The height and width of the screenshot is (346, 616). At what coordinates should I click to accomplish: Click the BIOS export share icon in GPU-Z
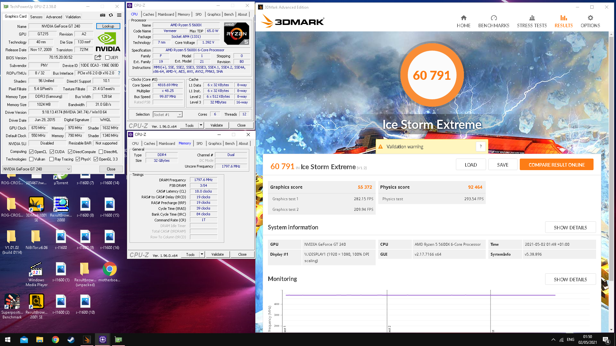(x=98, y=57)
